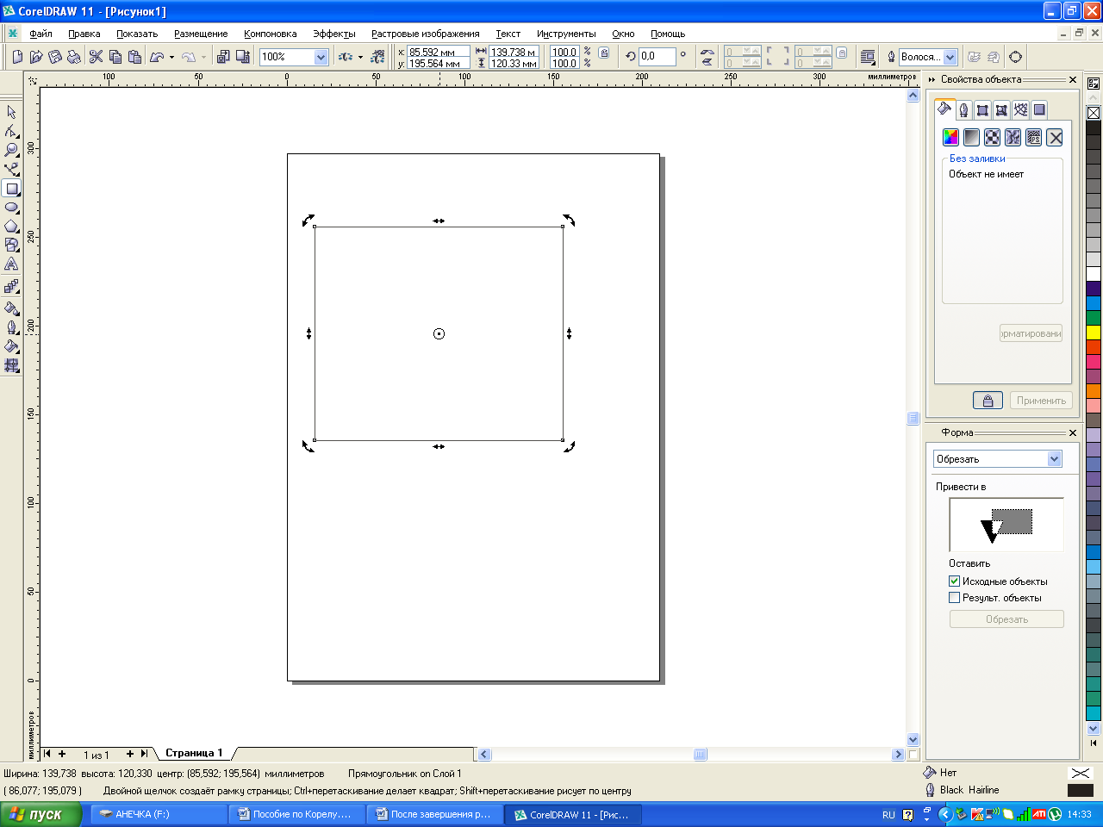Click the Open file icon
Viewport: 1103px width, 827px height.
pyautogui.click(x=36, y=57)
